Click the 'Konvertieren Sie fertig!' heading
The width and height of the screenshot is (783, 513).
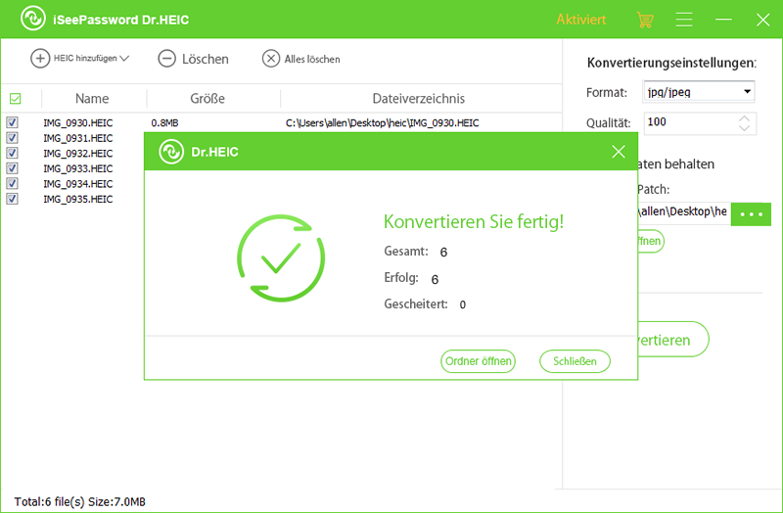[474, 222]
